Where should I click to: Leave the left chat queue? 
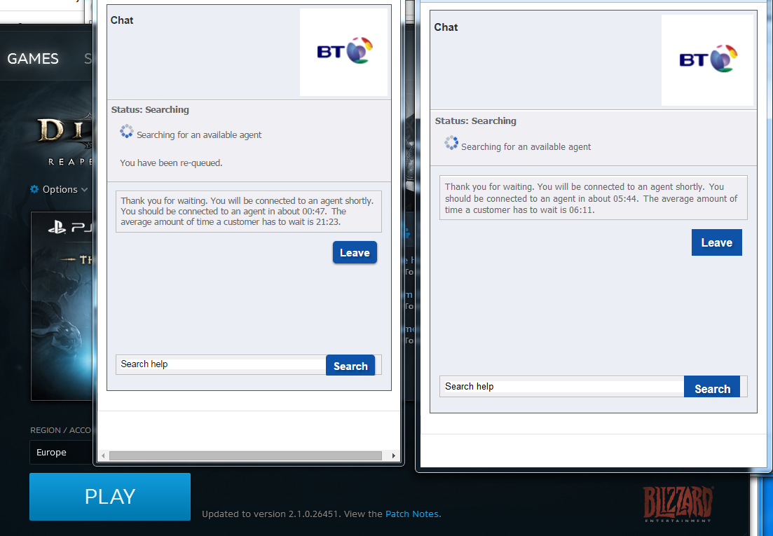coord(355,252)
